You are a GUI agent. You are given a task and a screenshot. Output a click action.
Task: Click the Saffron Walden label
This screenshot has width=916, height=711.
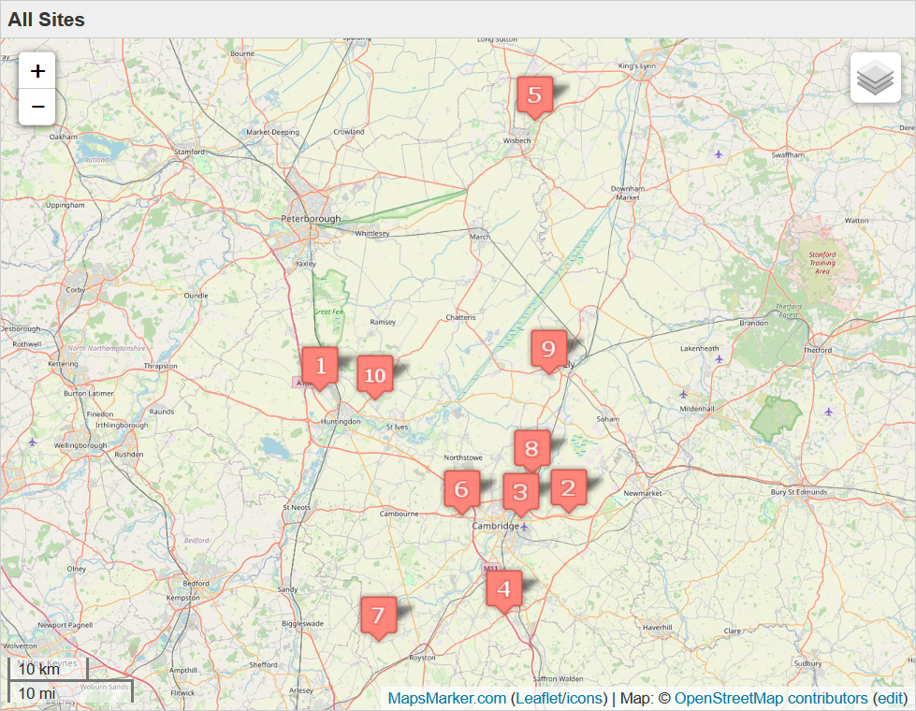pyautogui.click(x=558, y=679)
